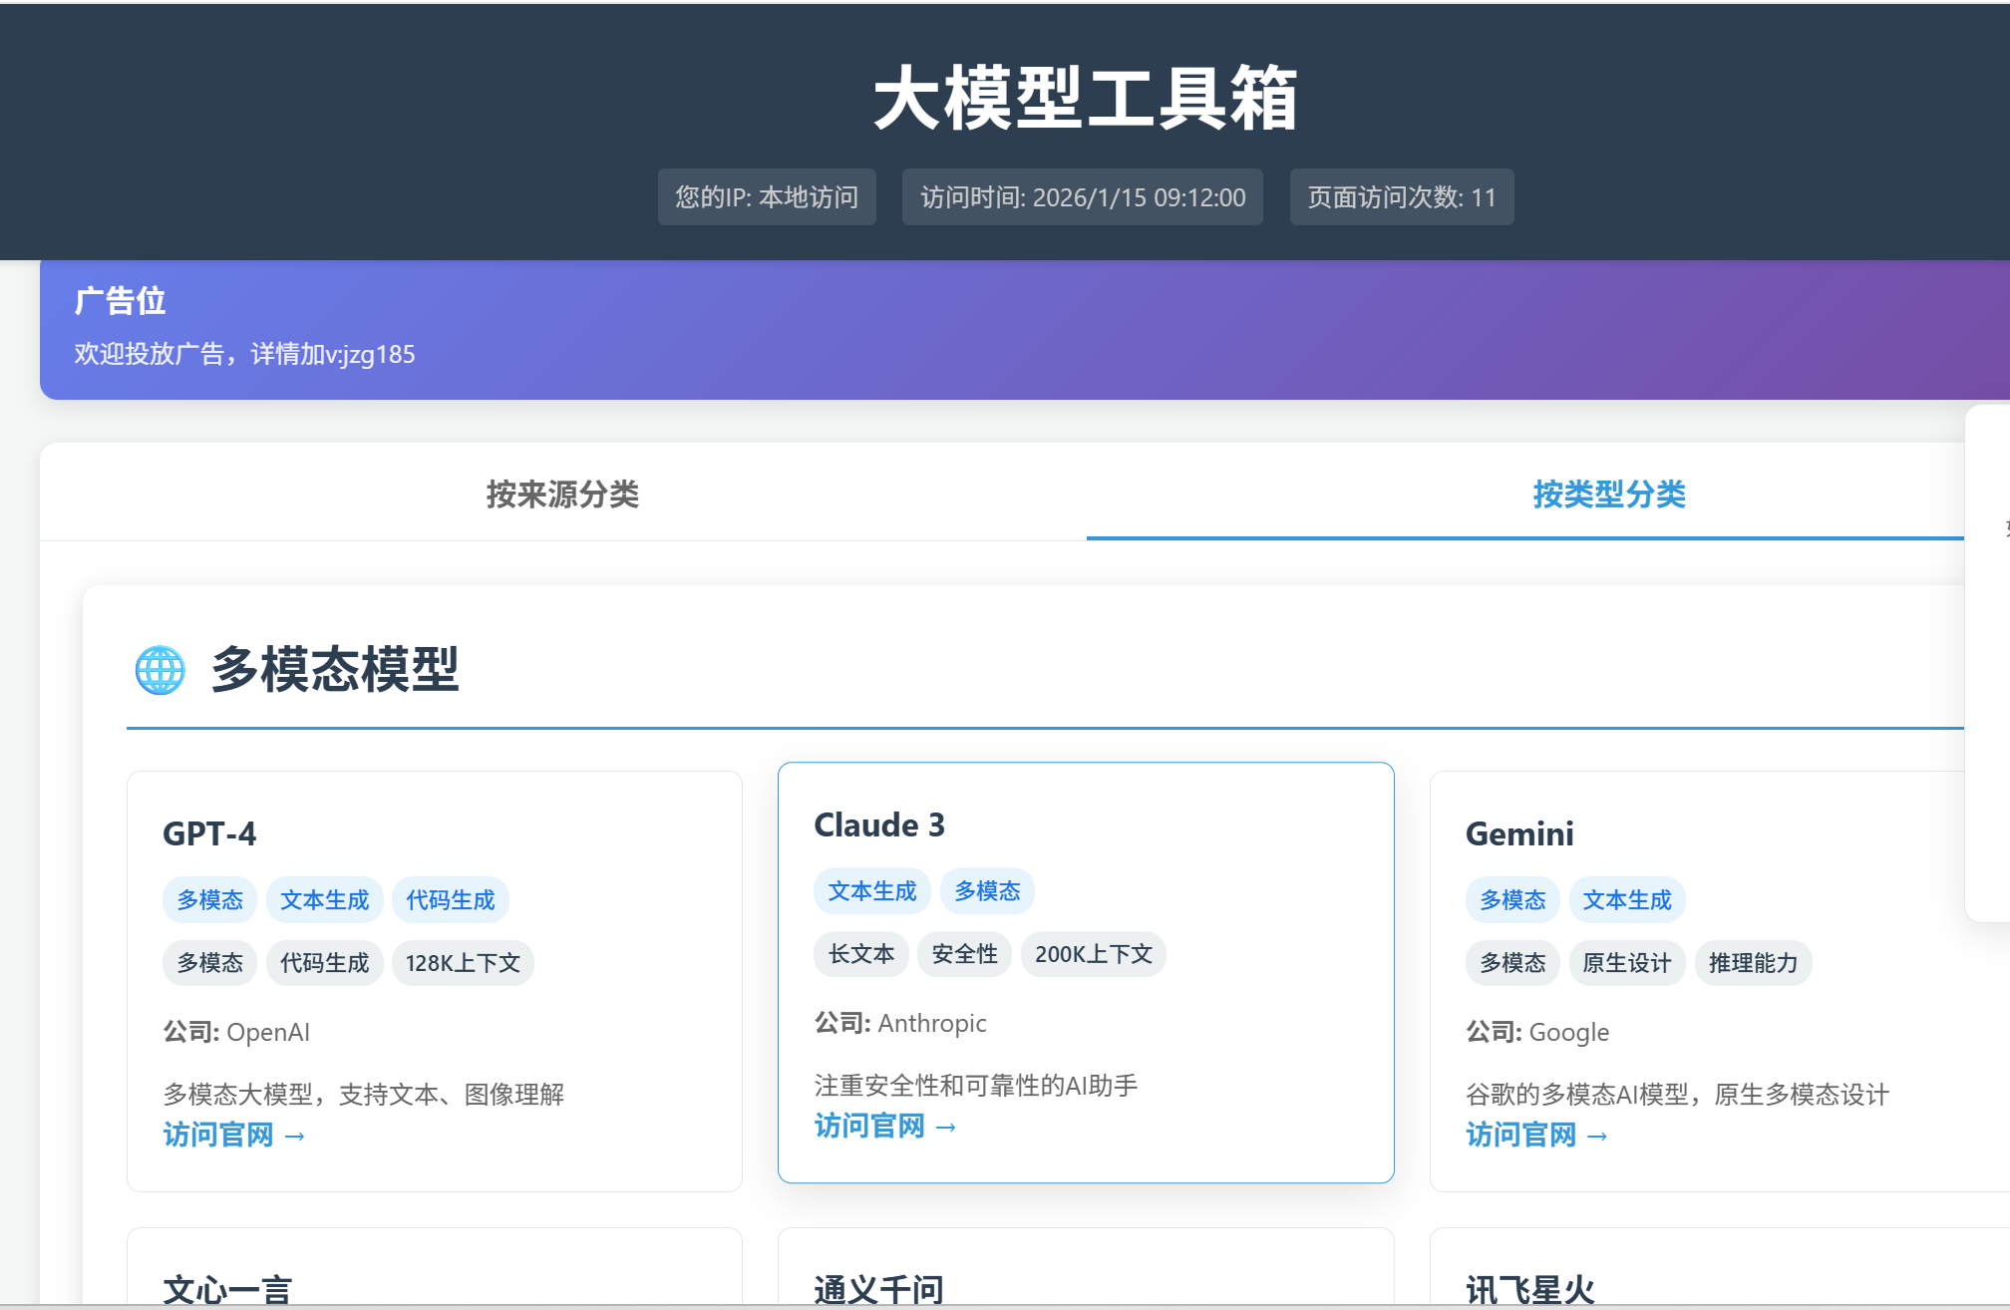Click the 原生设计 tag on Gemini
The width and height of the screenshot is (2010, 1310).
(x=1626, y=963)
